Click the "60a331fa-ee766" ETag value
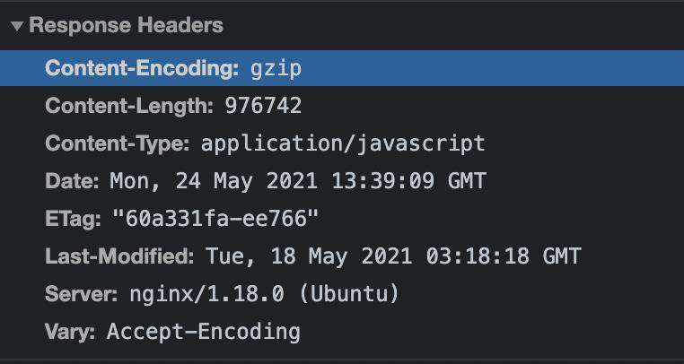Viewport: 684px width, 364px height. tap(215, 219)
